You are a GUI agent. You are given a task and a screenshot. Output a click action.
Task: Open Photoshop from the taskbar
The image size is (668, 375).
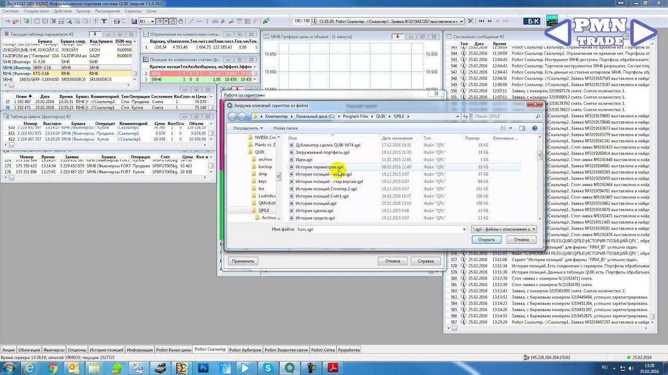click(x=204, y=368)
